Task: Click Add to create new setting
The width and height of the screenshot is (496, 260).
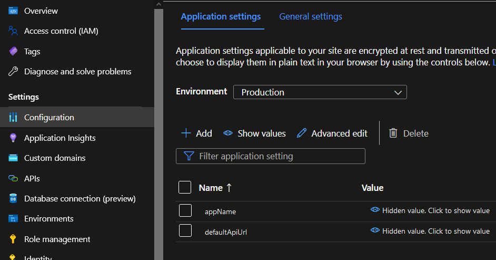Action: tap(196, 133)
